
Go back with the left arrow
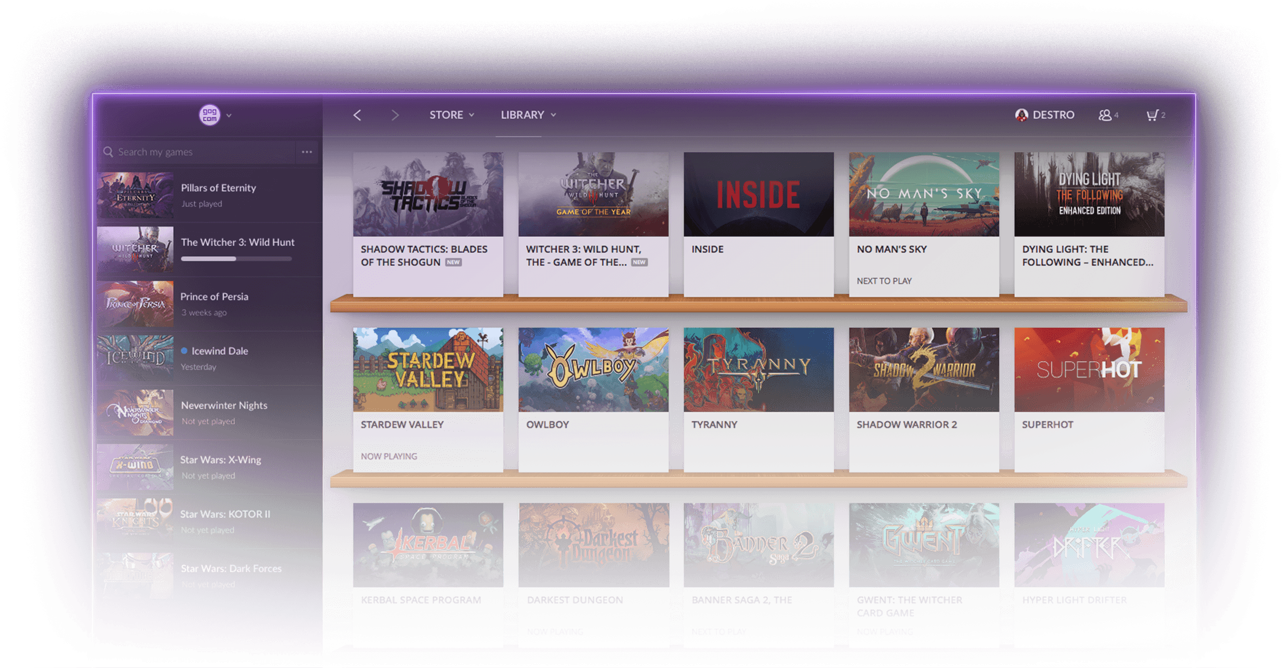coord(357,115)
